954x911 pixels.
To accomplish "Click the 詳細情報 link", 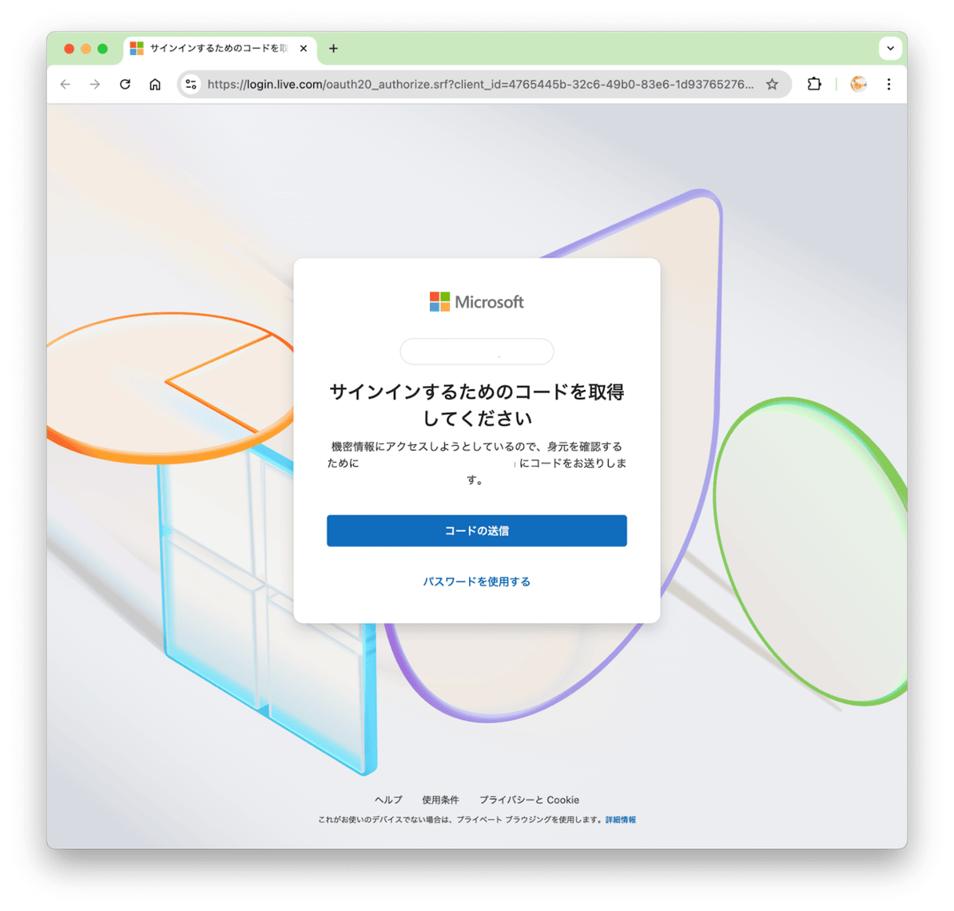I will click(621, 819).
